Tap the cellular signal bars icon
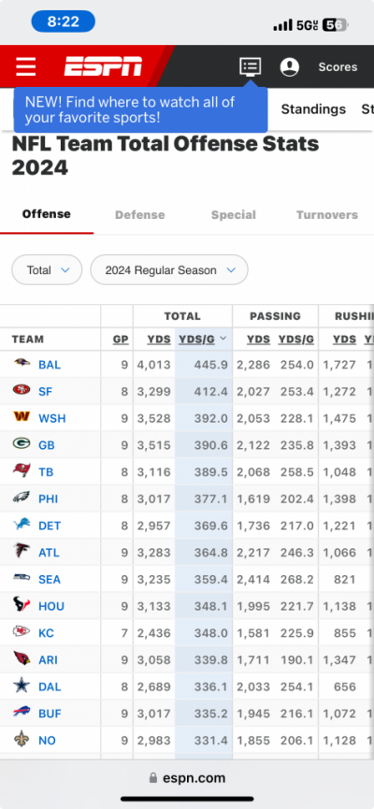 coord(282,24)
